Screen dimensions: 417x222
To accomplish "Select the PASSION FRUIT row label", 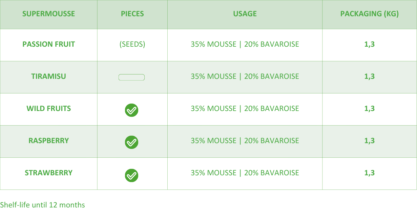I will (48, 44).
